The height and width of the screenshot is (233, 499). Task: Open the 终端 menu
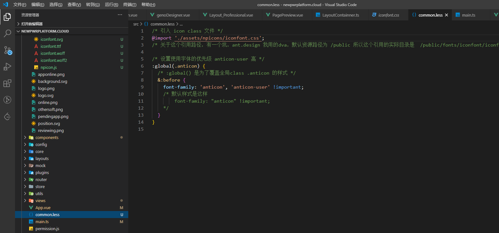point(130,4)
